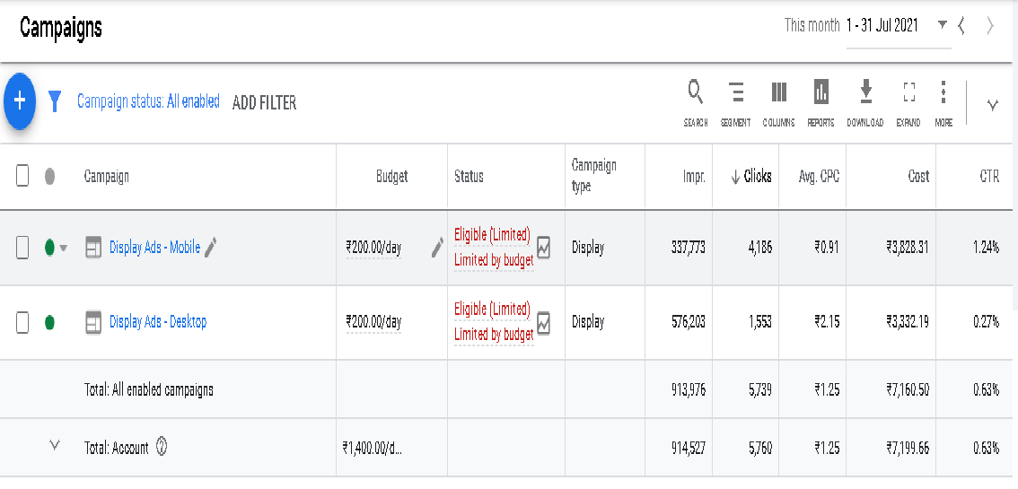Open the Reports icon

pyautogui.click(x=821, y=102)
